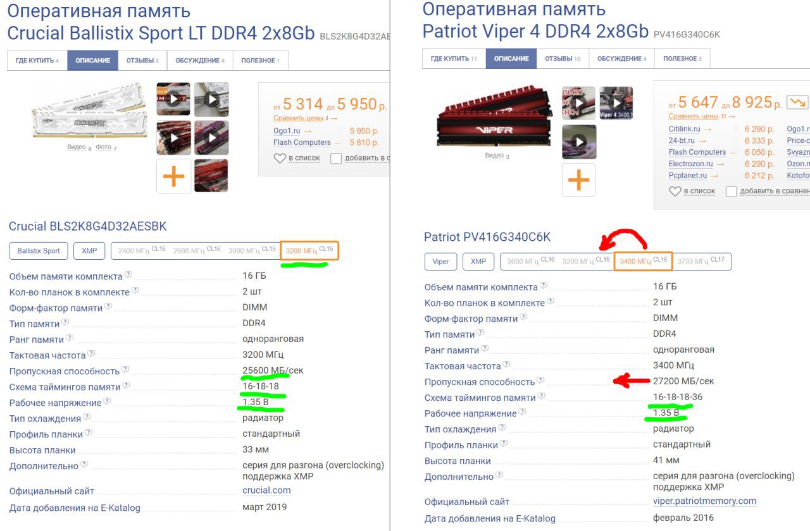The height and width of the screenshot is (531, 810).
Task: Visit Electrozon.ru offer for Patriot
Action: pos(691,164)
